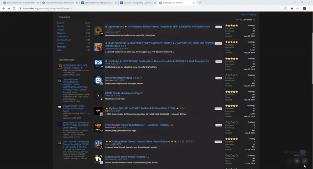Open the Scripts category
313x169 pixels.
(60, 43)
